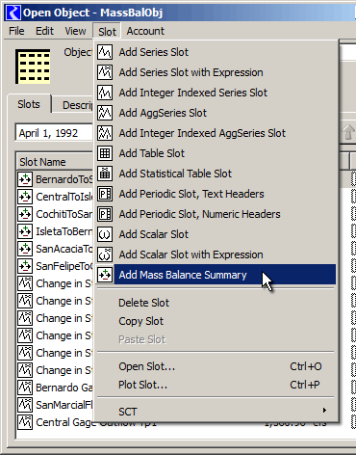This screenshot has width=356, height=455.
Task: Choose Add Series Slot with Expression
Action: click(216, 72)
